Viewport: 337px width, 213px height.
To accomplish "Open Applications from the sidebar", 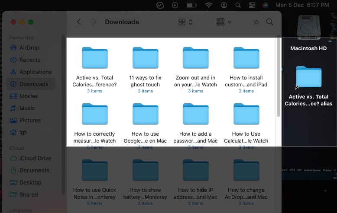I will tap(35, 72).
